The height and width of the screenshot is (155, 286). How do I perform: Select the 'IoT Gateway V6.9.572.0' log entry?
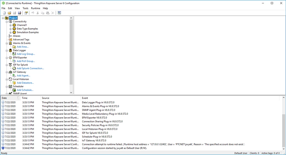[x=141, y=140]
